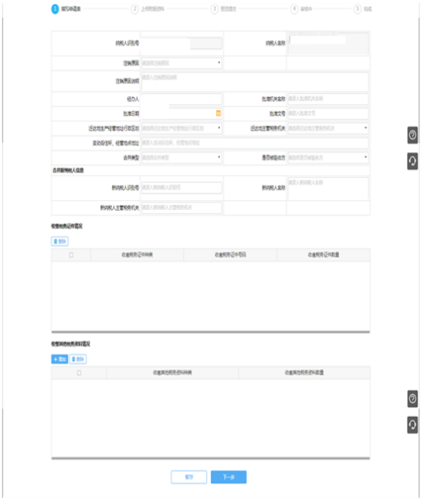The image size is (423, 501).
Task: Click the 变动后住所、经营地点地址 input field
Action: pos(255,143)
